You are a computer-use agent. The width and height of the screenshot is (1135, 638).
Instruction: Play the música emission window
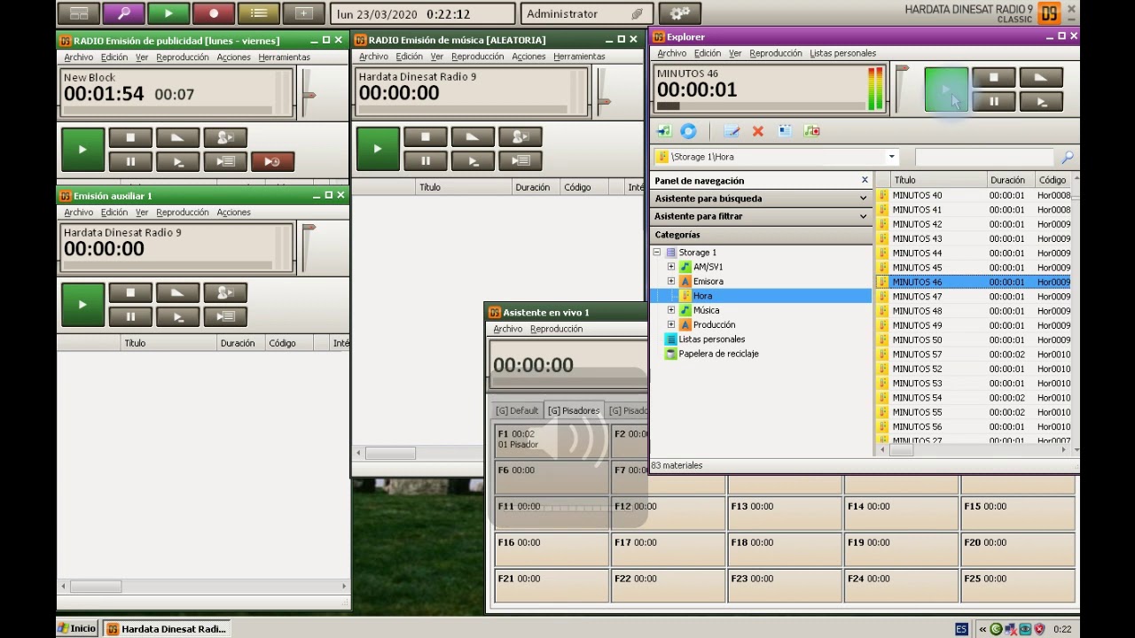(377, 148)
